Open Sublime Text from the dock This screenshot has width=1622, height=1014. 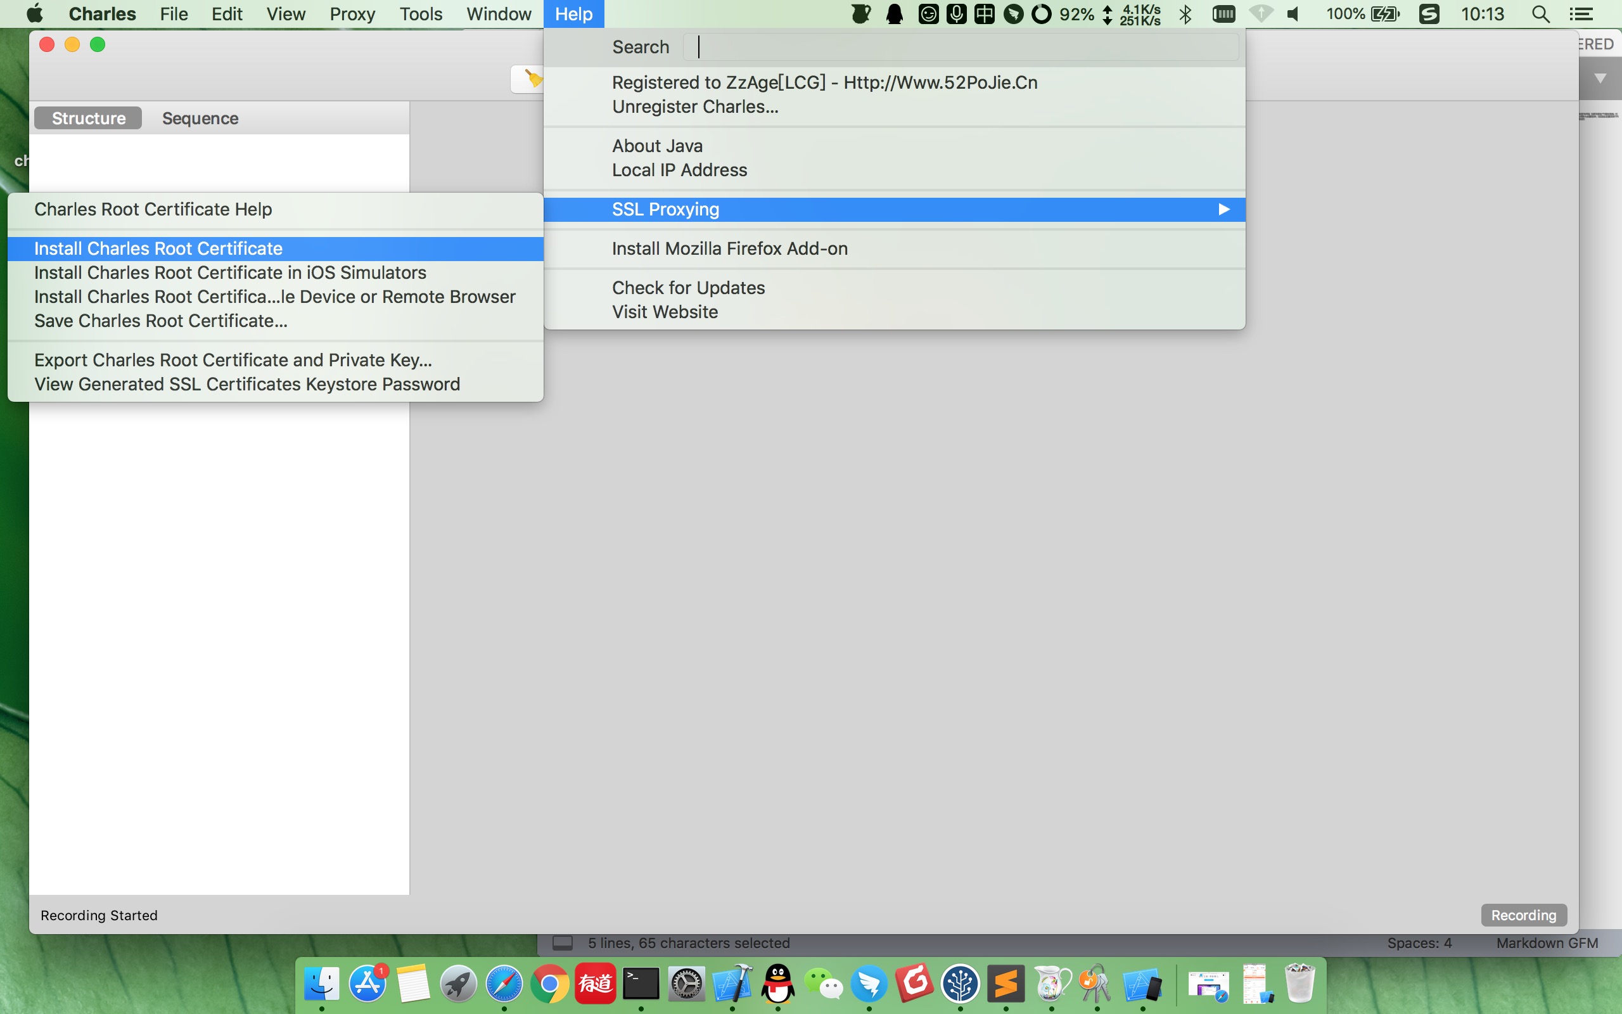[x=1006, y=984]
